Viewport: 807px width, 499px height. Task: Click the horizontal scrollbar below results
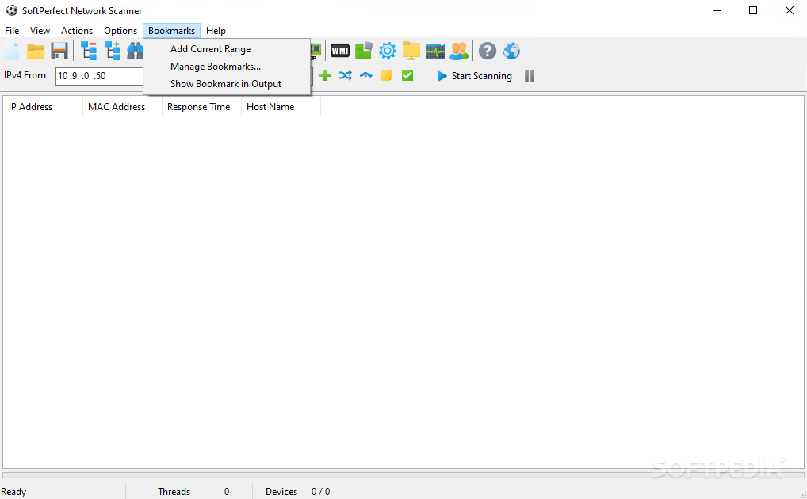tap(403, 476)
